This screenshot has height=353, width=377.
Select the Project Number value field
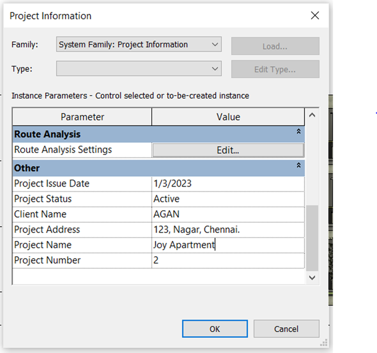coord(228,261)
